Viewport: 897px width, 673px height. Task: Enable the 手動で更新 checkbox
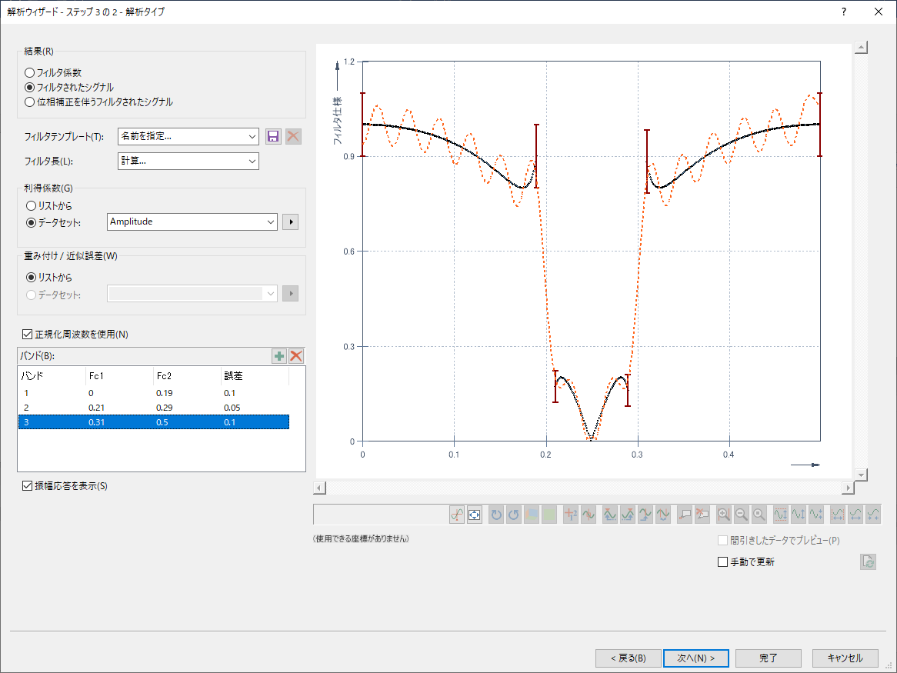tap(722, 562)
